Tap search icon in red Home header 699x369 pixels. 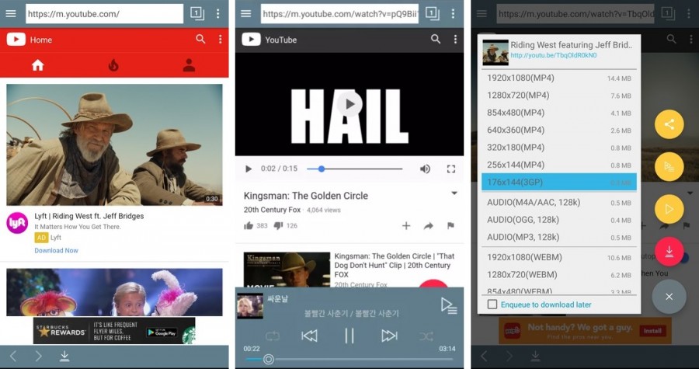(x=200, y=39)
